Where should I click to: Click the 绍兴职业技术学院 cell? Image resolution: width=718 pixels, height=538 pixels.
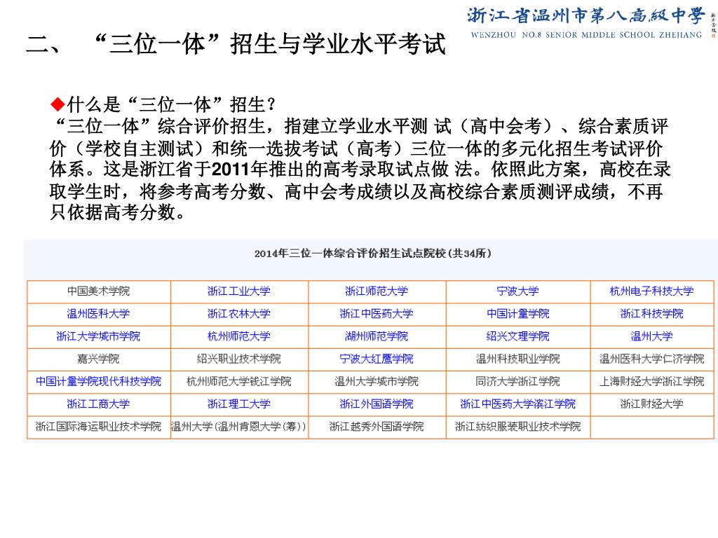coord(240,359)
